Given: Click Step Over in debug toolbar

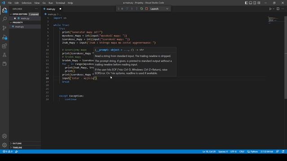Looking at the screenshot, I should 127,9.
